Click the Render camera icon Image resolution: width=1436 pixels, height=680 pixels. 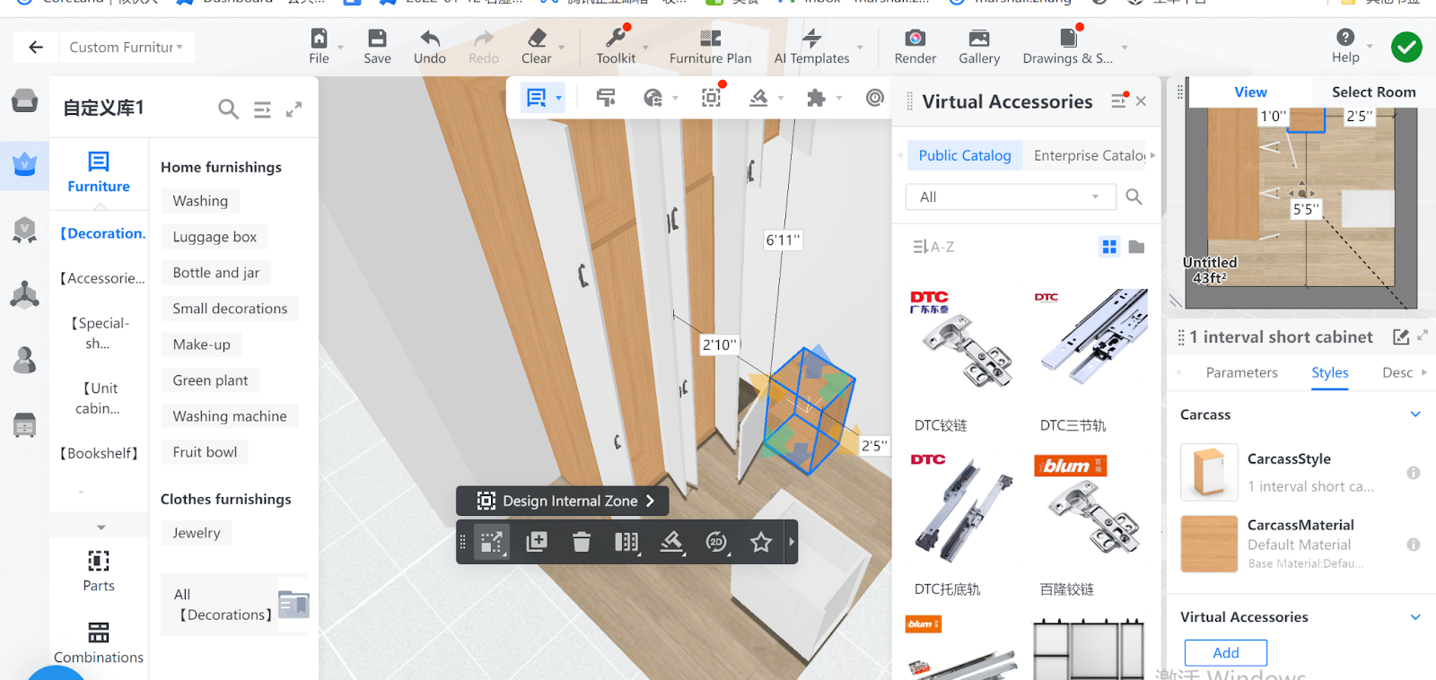pos(915,39)
